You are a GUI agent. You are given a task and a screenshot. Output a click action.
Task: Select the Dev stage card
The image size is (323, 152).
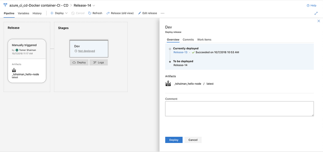click(x=89, y=49)
